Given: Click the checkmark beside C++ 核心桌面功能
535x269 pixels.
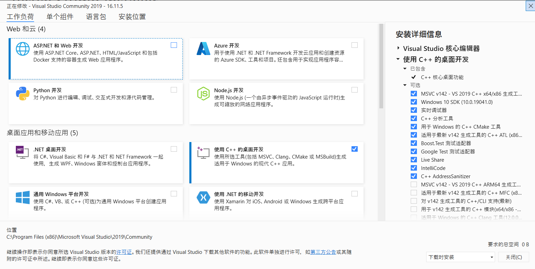Looking at the screenshot, I should tap(413, 77).
